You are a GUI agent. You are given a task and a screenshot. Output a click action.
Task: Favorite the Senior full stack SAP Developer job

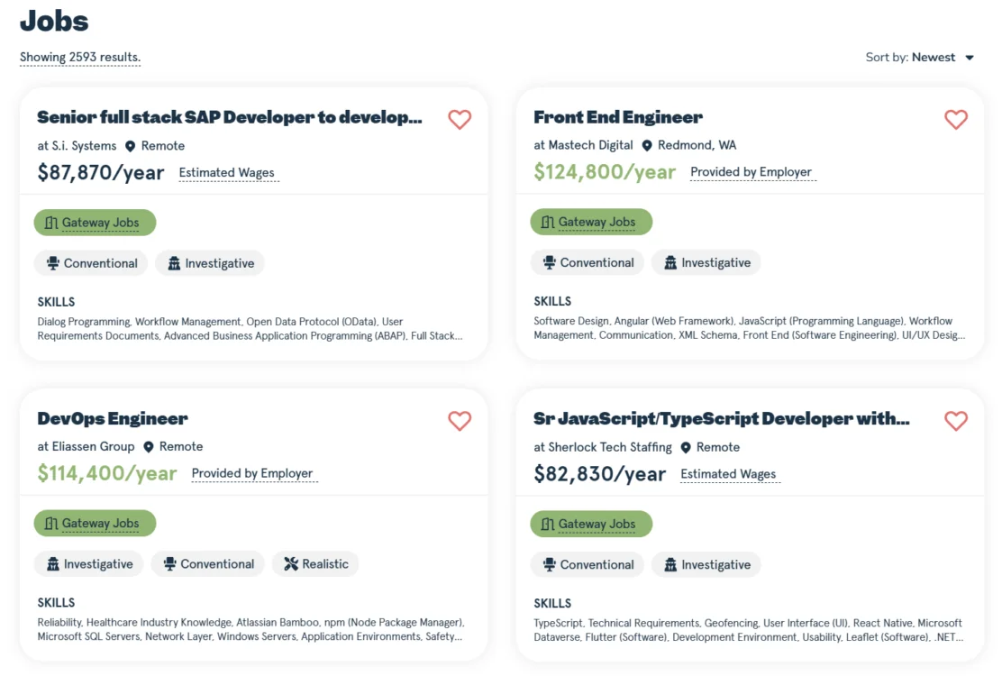point(459,119)
